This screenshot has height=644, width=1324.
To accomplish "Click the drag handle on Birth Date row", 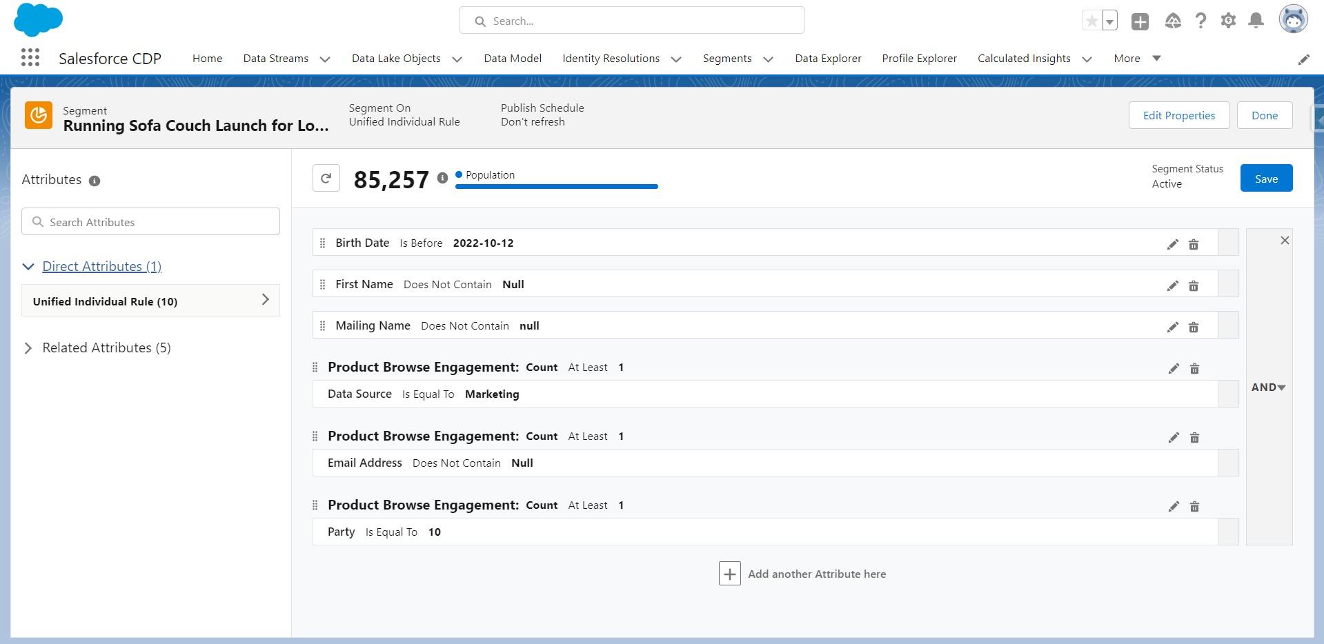I will pyautogui.click(x=322, y=243).
